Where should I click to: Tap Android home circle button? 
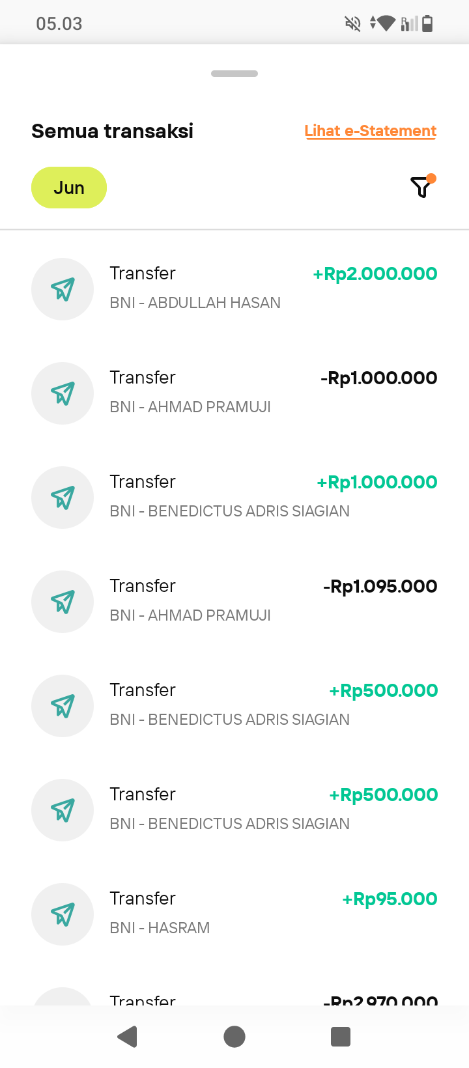pos(234,1036)
